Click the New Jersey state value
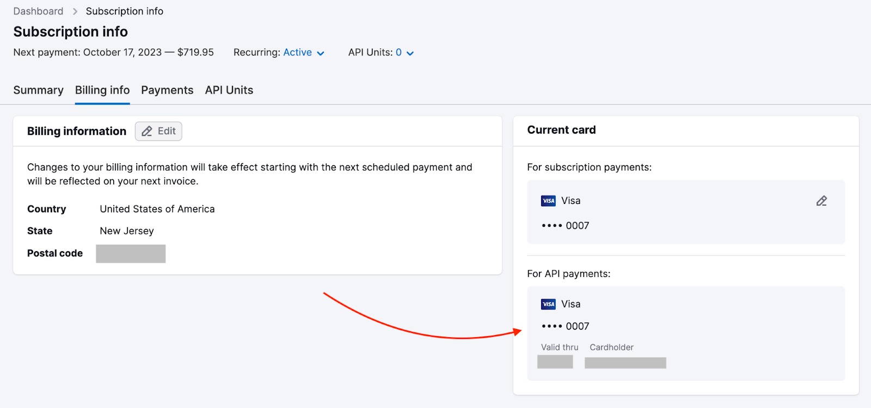This screenshot has height=408, width=871. coord(127,231)
